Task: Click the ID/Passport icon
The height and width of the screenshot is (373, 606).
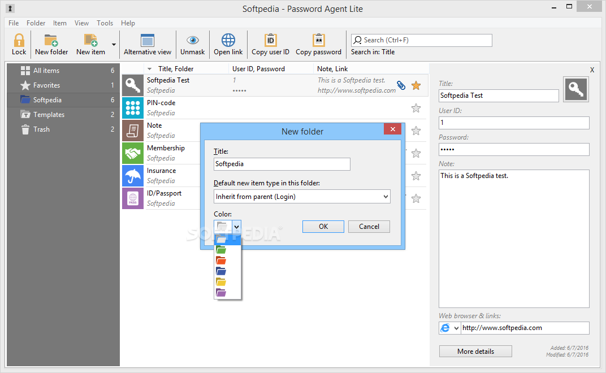Action: 133,198
